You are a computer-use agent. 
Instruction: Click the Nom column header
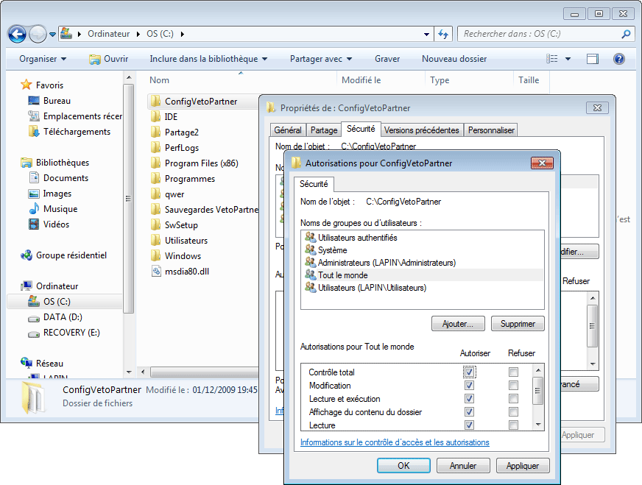[x=159, y=80]
